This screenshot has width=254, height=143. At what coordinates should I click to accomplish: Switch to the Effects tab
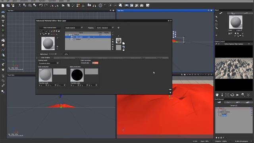[143, 58]
